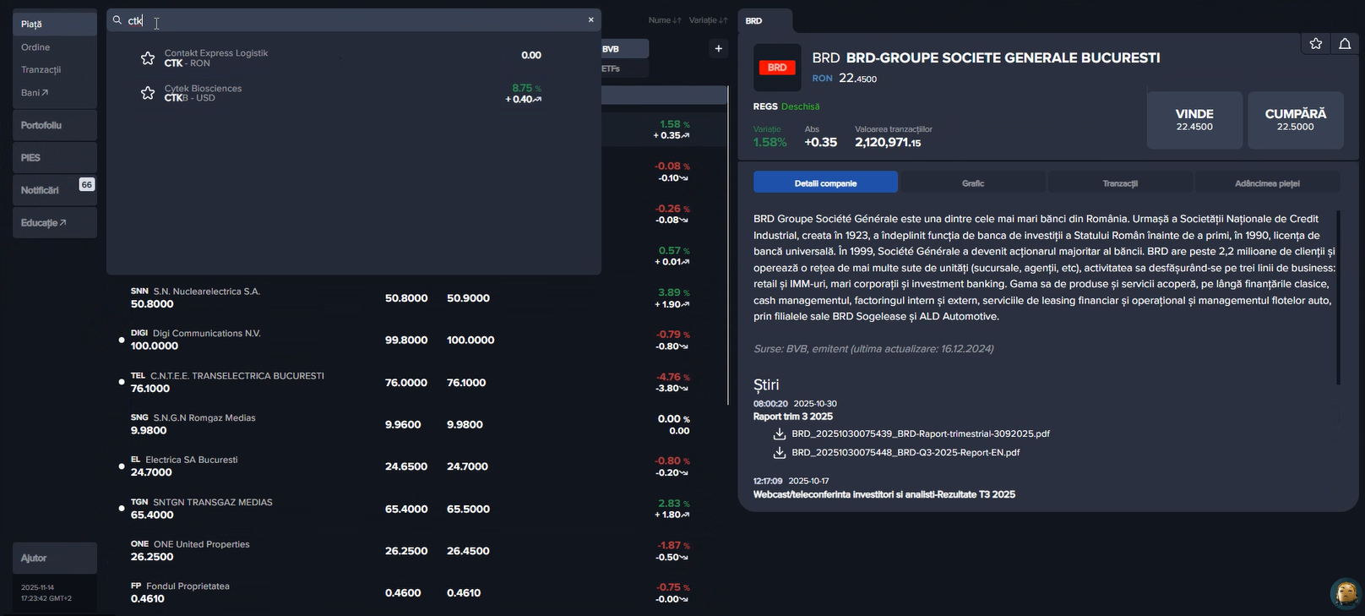Toggle the favorite star for Cytek Biosciences

(x=148, y=93)
